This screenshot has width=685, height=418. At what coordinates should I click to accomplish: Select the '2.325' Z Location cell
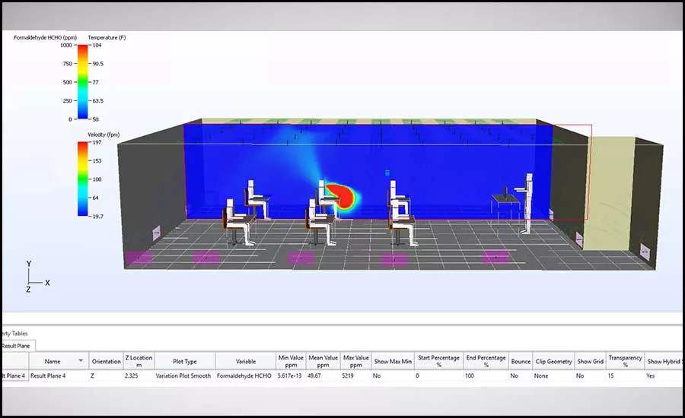click(139, 375)
